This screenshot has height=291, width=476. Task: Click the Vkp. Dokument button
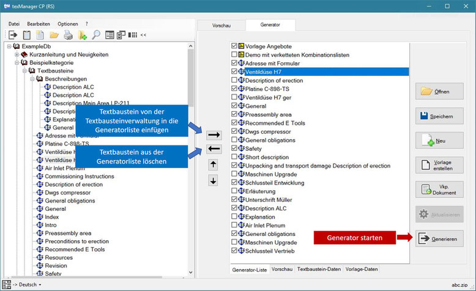439,190
